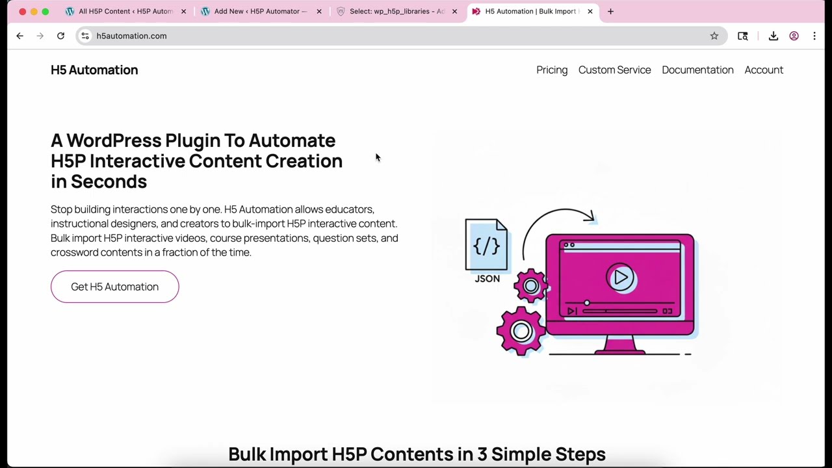
Task: Open the browser three-dot menu
Action: tap(814, 36)
